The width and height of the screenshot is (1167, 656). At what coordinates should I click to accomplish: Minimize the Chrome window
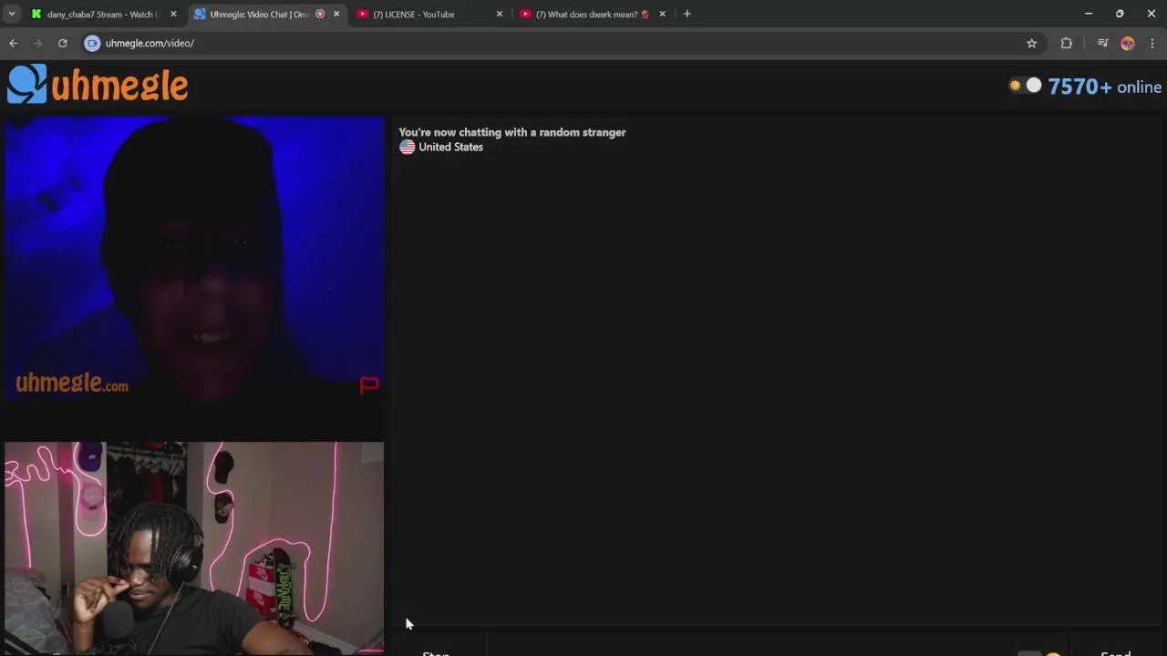click(x=1088, y=14)
